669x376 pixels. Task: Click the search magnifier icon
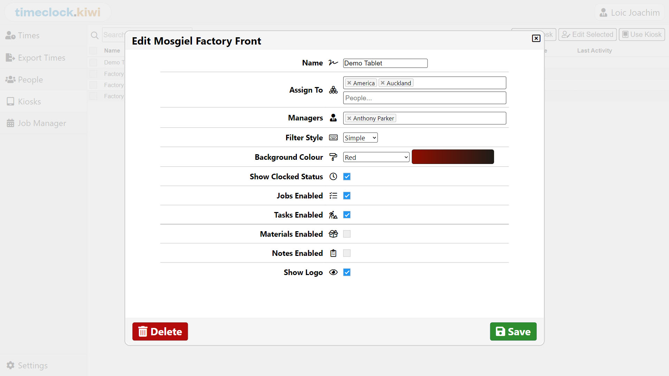point(94,35)
